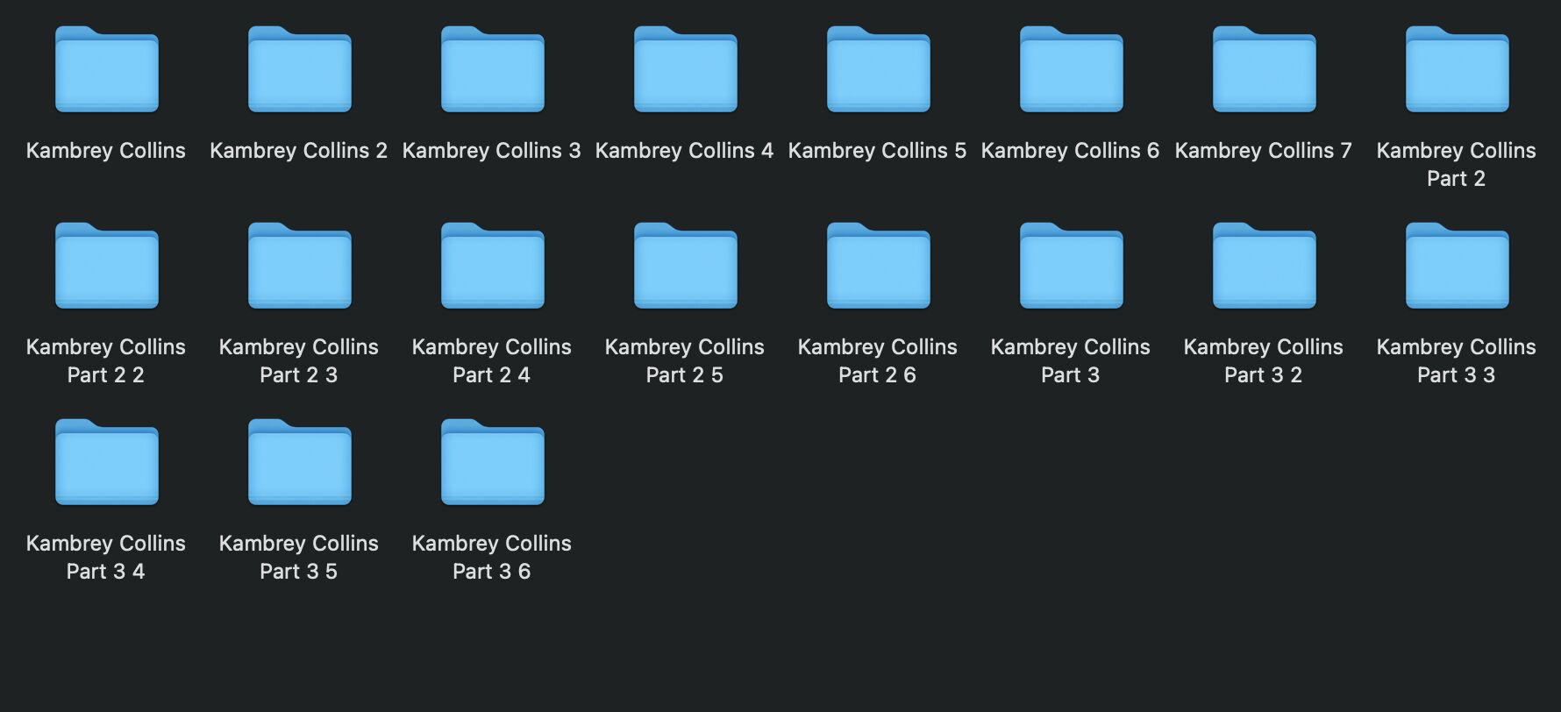Select the Kambrey Collins Part 2 4 folder icon
1561x712 pixels.
(492, 266)
